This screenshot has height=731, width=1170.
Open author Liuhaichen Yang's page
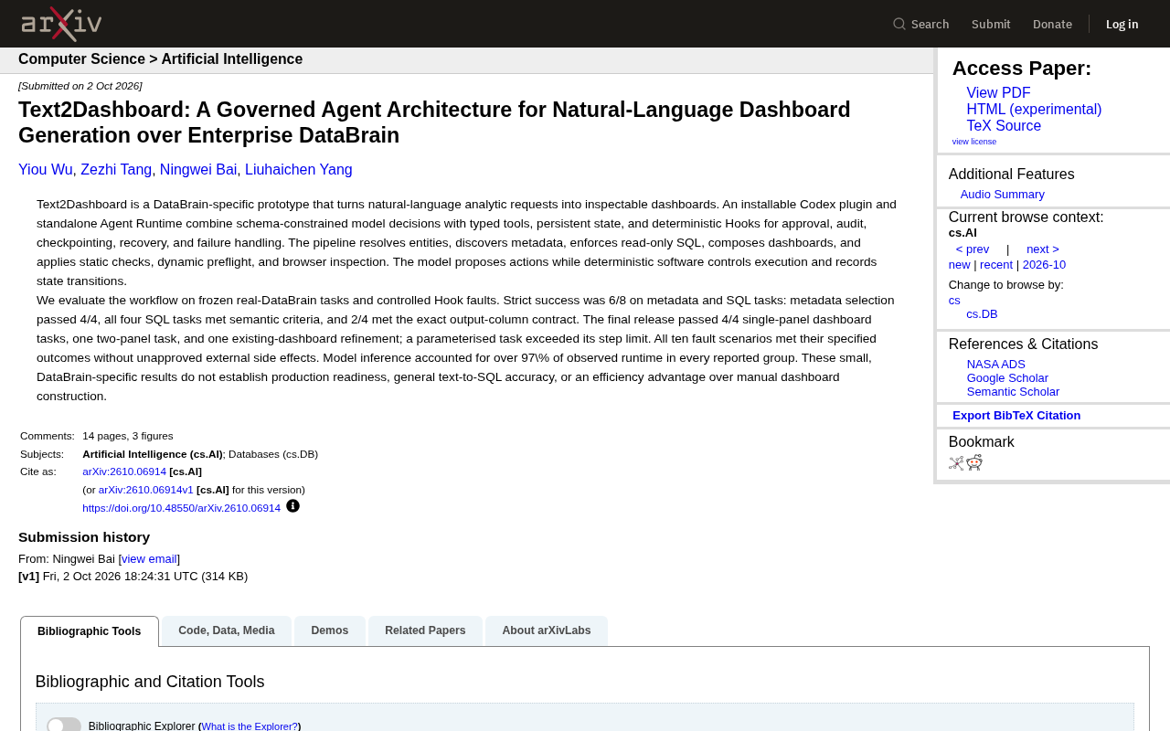tap(299, 170)
